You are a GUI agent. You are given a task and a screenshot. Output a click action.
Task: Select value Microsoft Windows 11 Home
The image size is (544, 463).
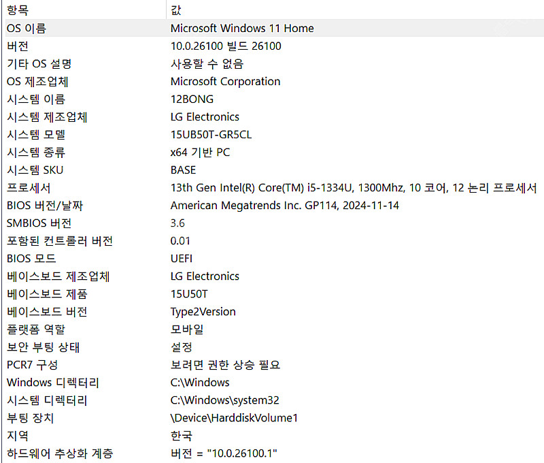pyautogui.click(x=242, y=28)
